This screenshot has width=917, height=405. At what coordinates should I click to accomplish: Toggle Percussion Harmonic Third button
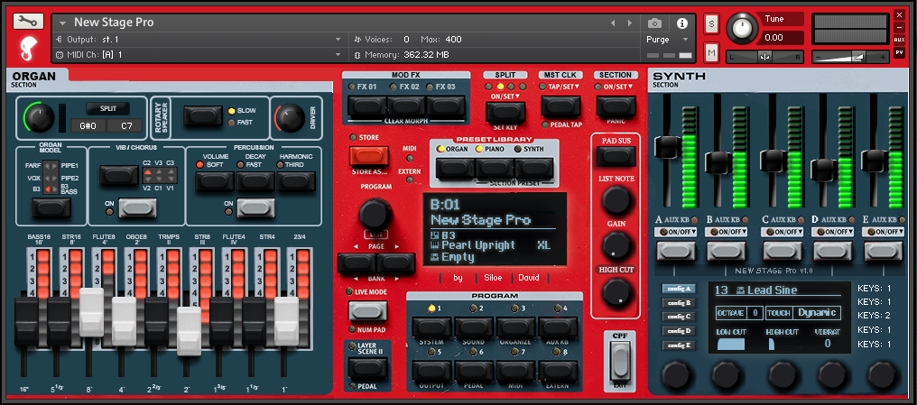(x=297, y=181)
